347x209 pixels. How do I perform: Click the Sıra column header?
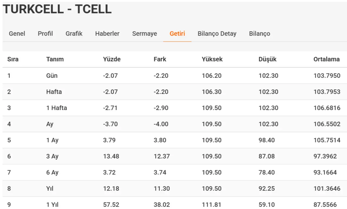(13, 59)
